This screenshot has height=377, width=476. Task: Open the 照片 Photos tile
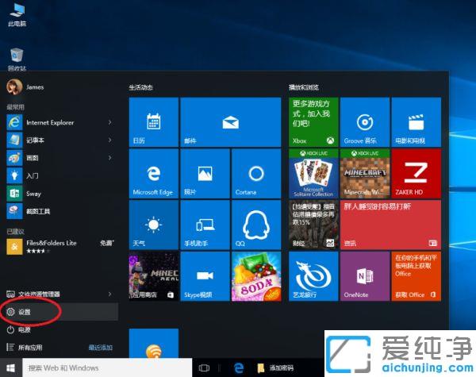click(x=205, y=174)
